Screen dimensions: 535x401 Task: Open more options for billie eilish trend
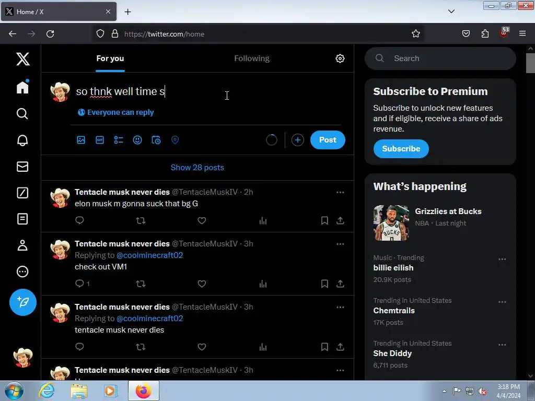[x=502, y=259]
